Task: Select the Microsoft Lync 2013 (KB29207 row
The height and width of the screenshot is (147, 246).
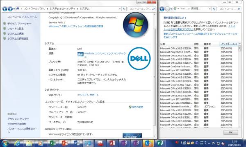Action: 199,70
